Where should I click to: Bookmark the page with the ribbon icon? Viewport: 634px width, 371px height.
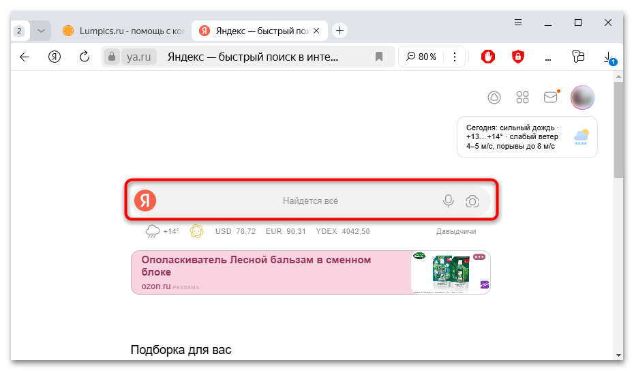click(379, 57)
